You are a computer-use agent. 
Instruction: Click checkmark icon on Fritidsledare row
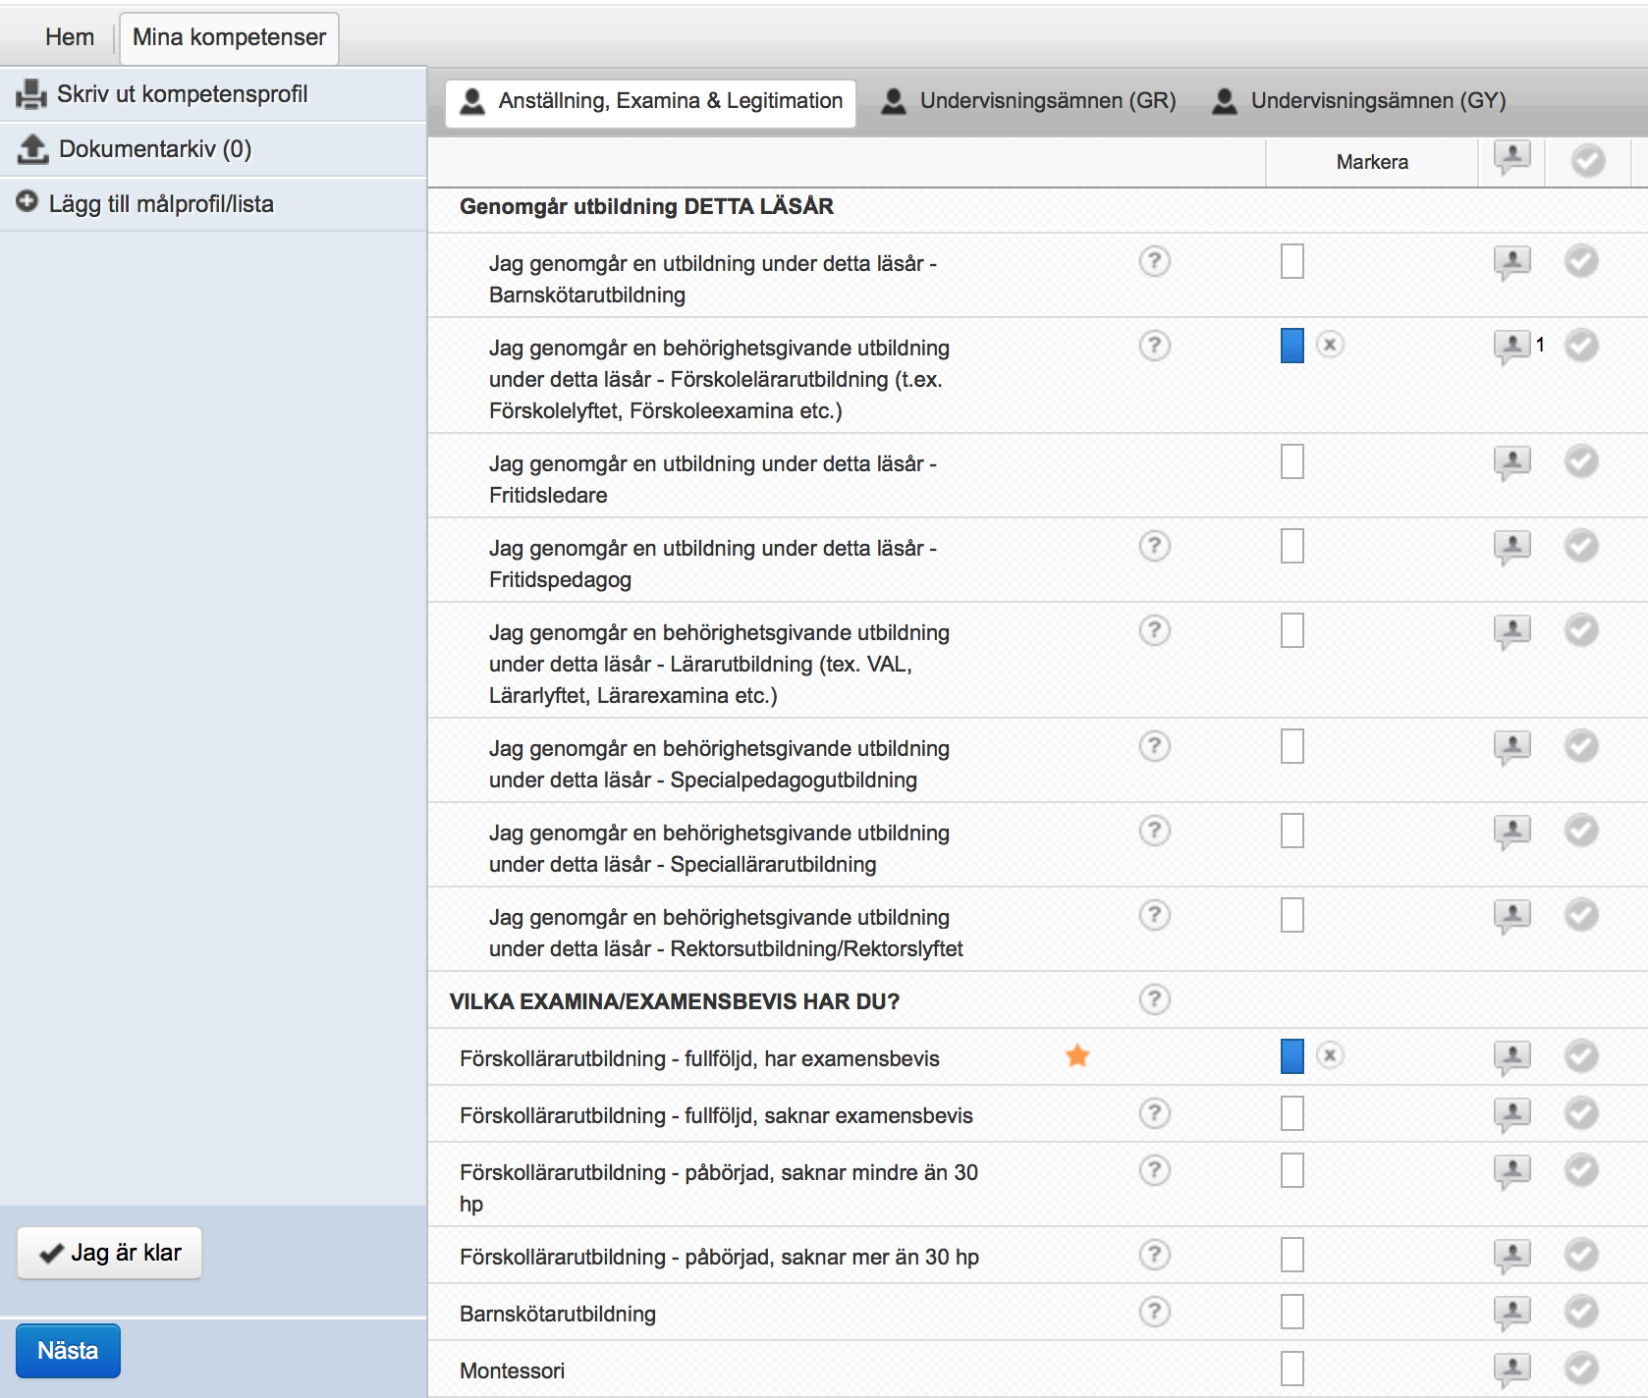[x=1581, y=460]
